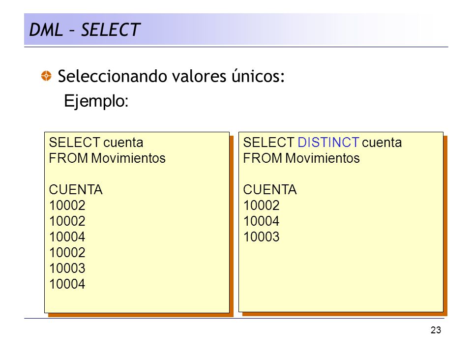Click the Seleccionando valores únicos heading
The width and height of the screenshot is (472, 354).
171,76
